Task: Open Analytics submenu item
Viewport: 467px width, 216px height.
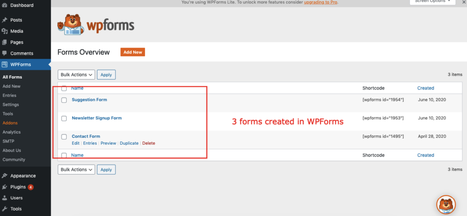Action: [x=11, y=132]
